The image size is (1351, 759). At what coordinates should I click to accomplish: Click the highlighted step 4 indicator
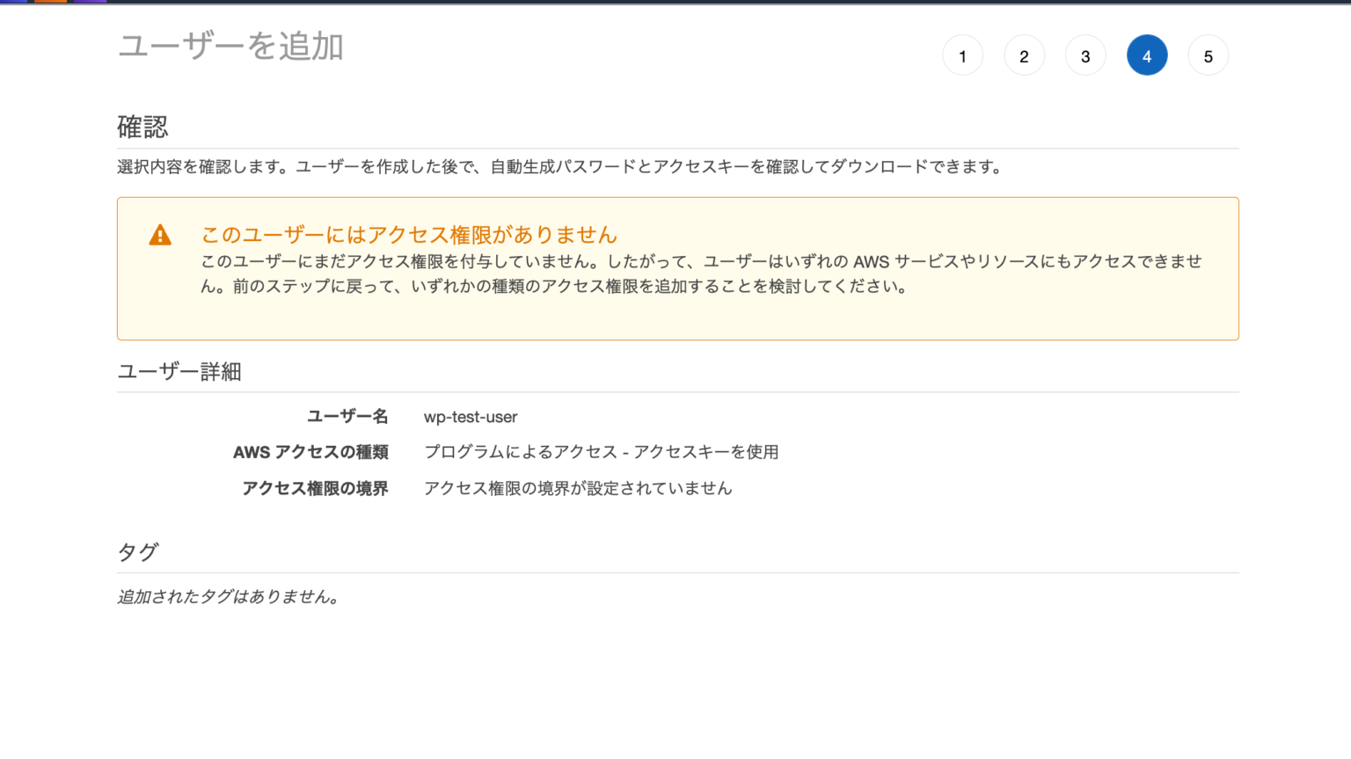tap(1147, 55)
